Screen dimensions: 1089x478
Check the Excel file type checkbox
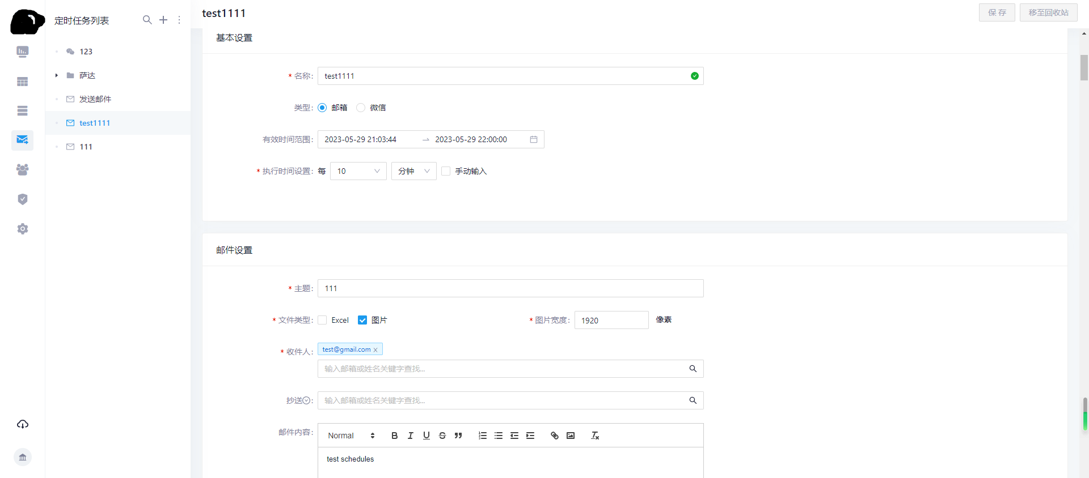[322, 320]
